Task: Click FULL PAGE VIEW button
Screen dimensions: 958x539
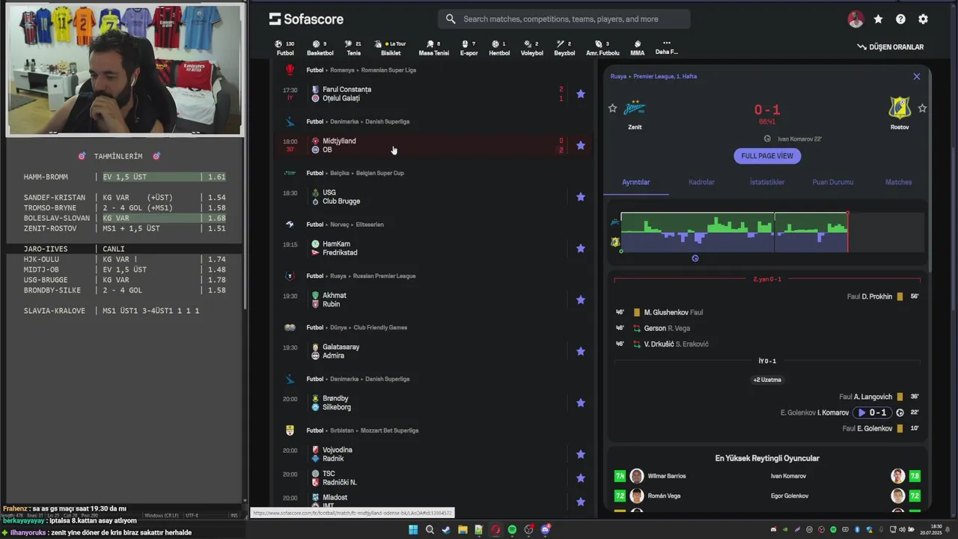Action: 767,156
